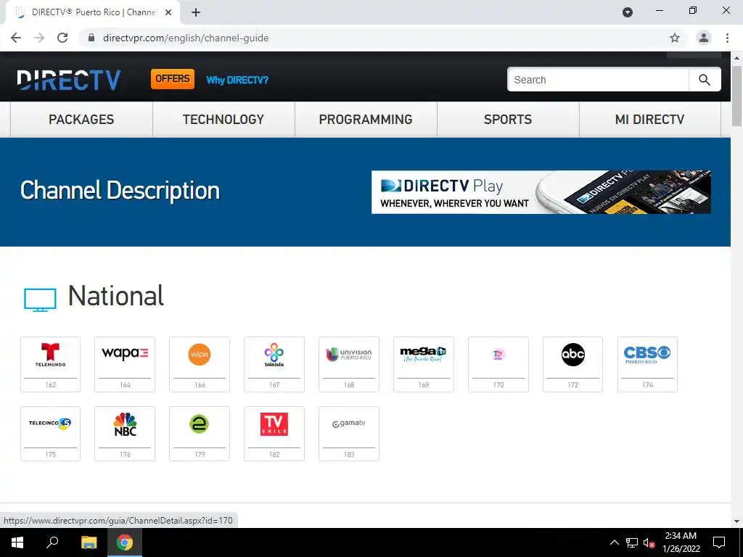Bookmark this page with the star icon
The image size is (743, 557).
point(675,38)
